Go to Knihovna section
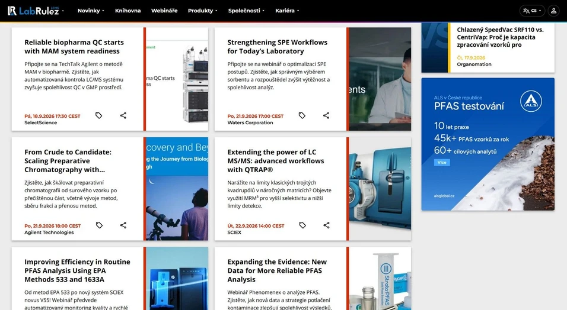 128,11
